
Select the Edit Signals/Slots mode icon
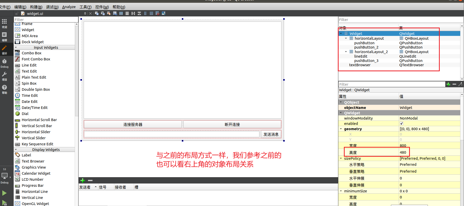click(x=103, y=13)
